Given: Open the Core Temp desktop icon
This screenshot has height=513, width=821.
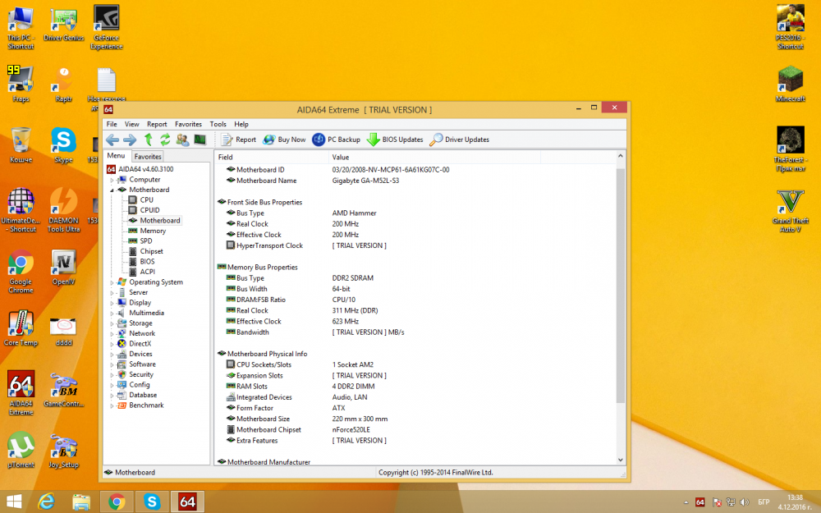Looking at the screenshot, I should pos(21,328).
